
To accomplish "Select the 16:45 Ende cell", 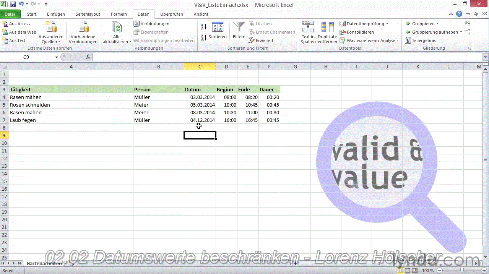I will click(x=248, y=120).
